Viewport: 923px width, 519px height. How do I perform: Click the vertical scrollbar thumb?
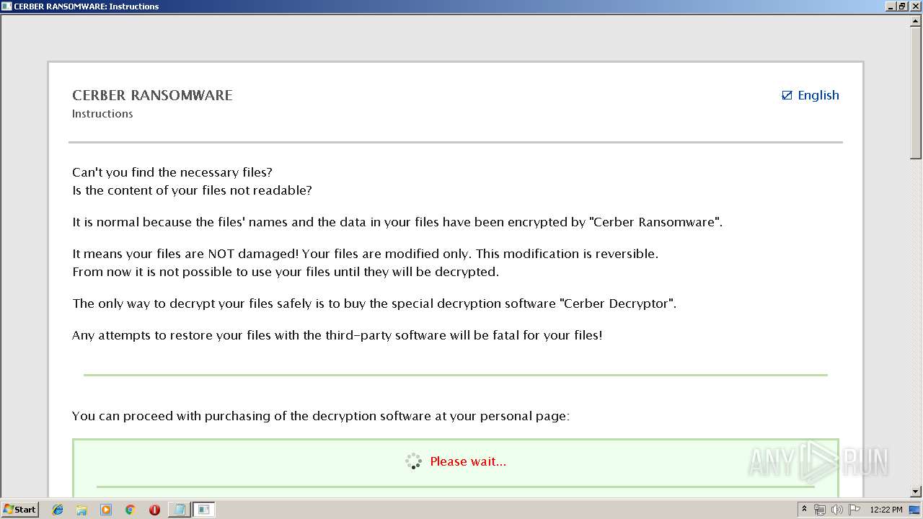tap(916, 93)
